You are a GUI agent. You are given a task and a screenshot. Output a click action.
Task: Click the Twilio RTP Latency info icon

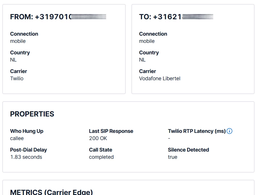coord(229,131)
